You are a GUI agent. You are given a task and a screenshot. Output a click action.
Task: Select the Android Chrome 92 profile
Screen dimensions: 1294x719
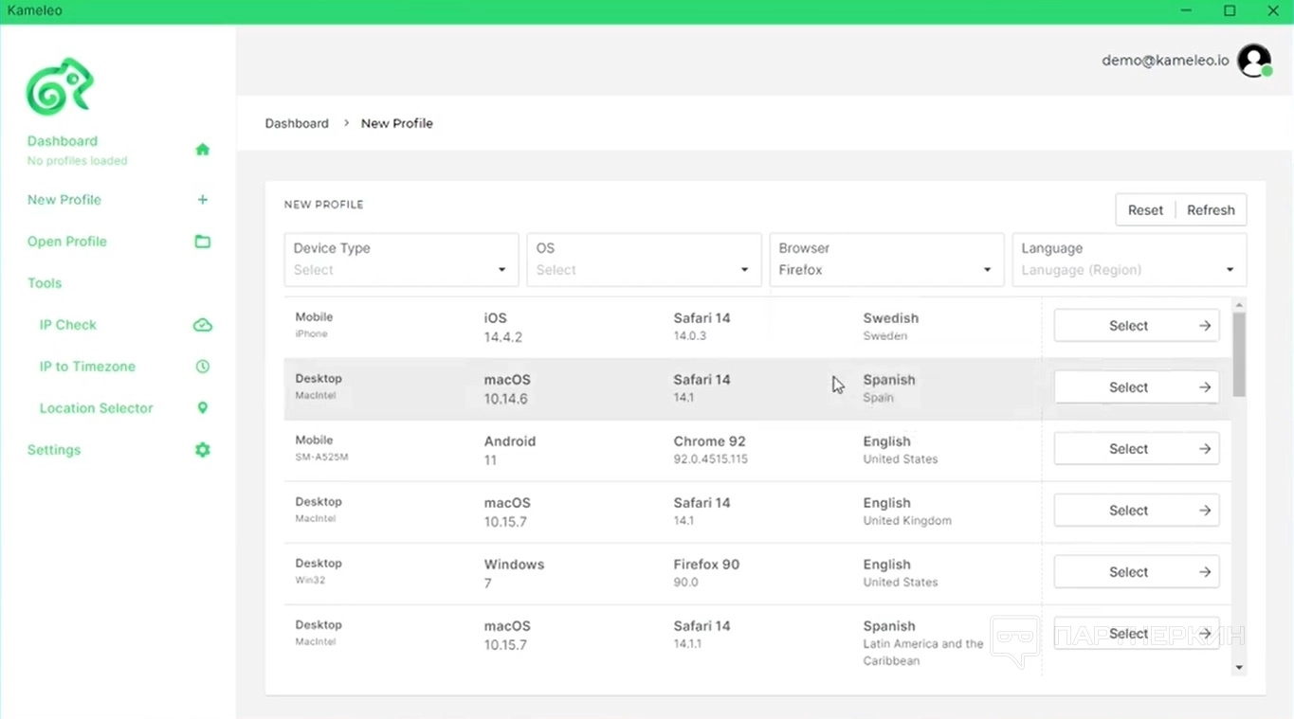click(1136, 449)
